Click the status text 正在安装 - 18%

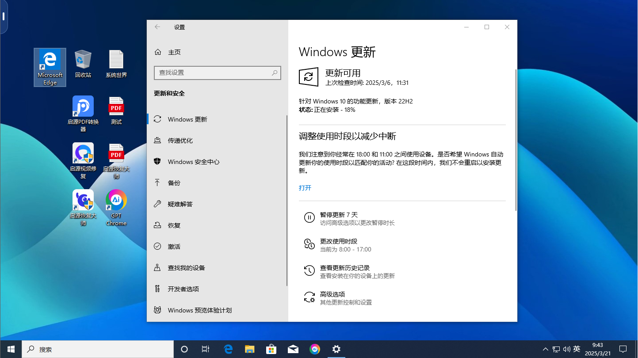335,110
